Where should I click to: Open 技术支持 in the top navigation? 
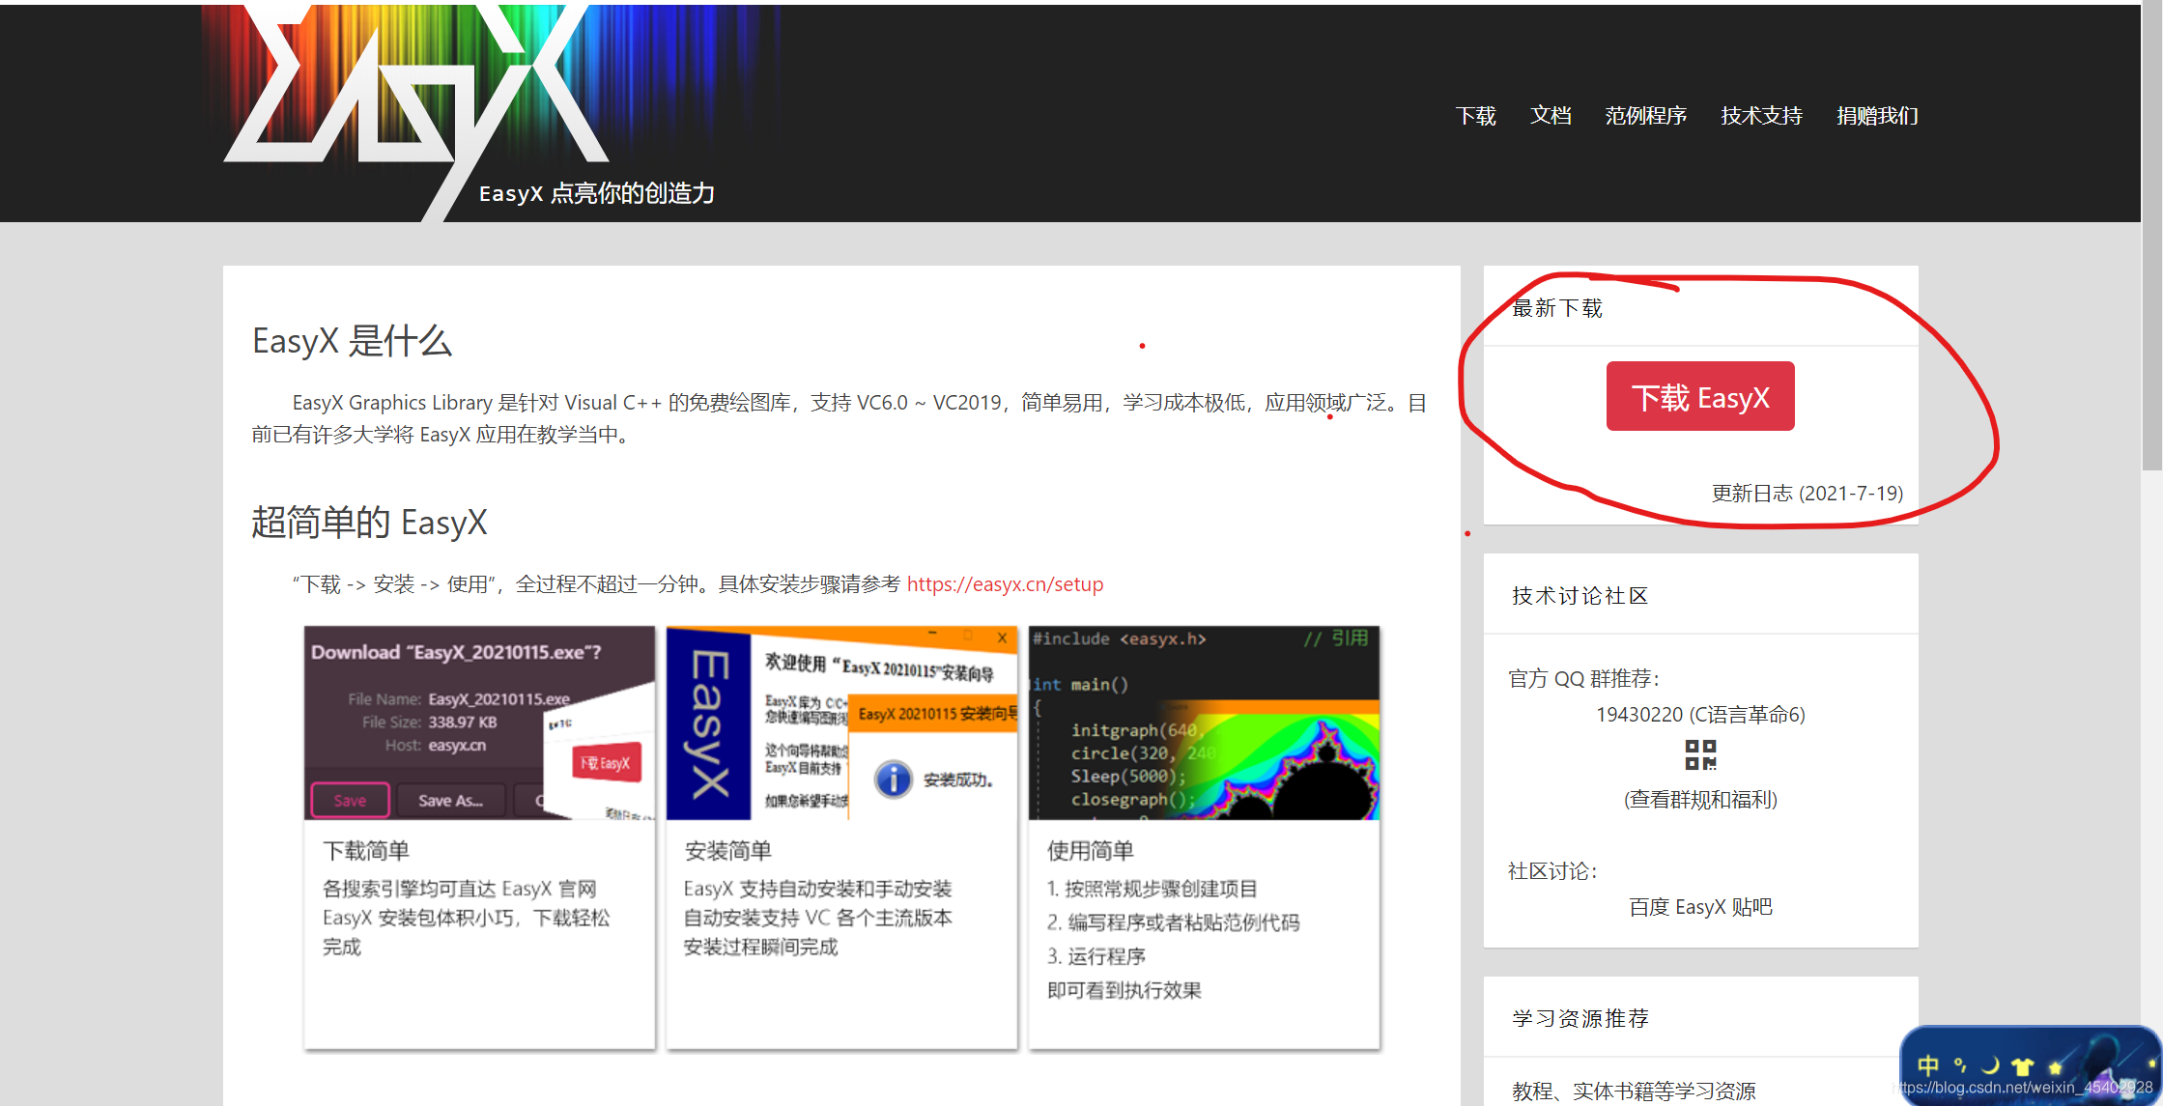(x=1761, y=116)
